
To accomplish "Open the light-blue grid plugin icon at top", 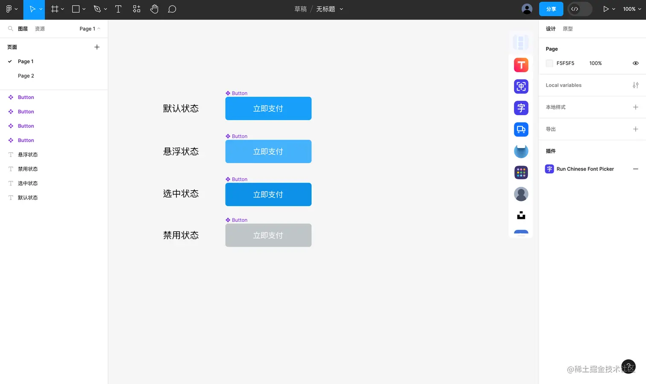I will 521,43.
